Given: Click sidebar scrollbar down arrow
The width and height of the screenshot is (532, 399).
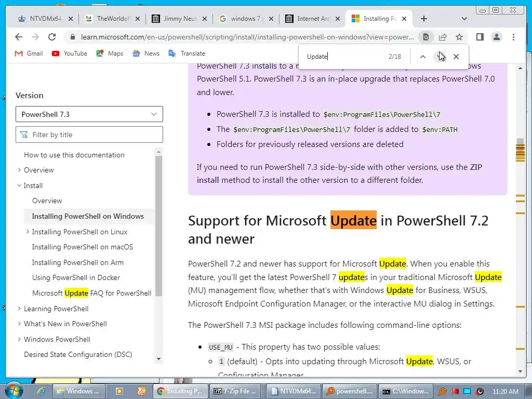Looking at the screenshot, I should click(x=158, y=359).
